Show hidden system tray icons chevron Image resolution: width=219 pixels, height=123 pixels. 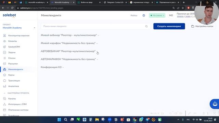pyautogui.click(x=178, y=120)
